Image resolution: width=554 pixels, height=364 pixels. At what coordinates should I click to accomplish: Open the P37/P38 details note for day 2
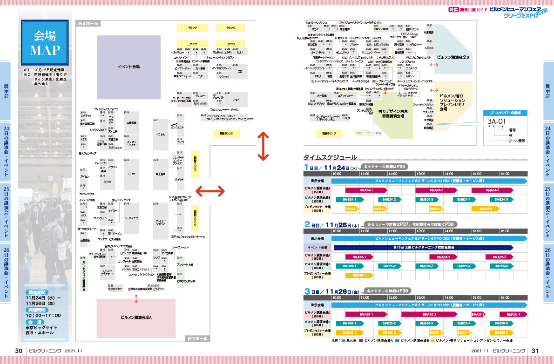pyautogui.click(x=410, y=224)
